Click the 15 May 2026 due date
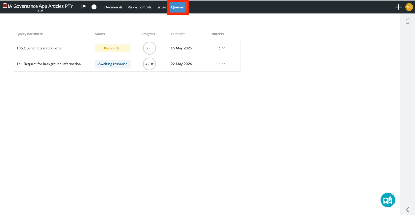Viewport: 415px width, 215px height. [x=181, y=48]
